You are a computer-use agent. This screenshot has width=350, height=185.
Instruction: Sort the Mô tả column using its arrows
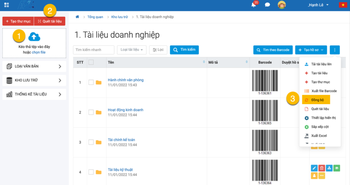click(247, 62)
